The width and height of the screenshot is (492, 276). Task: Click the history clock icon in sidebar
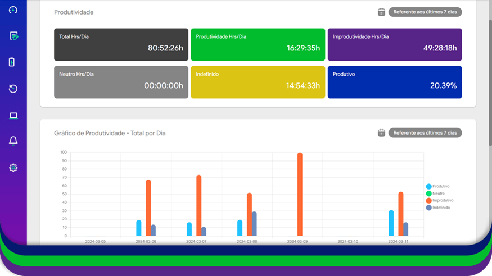(x=13, y=89)
